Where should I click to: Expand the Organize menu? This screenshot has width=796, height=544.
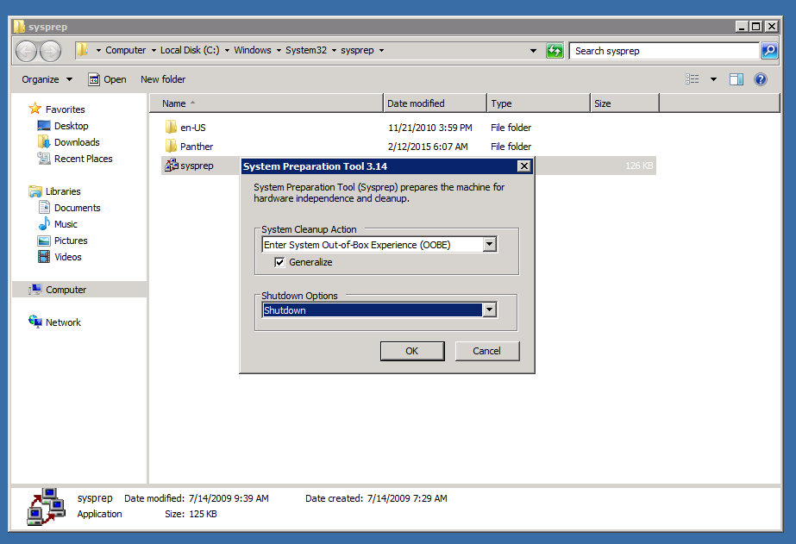(47, 79)
